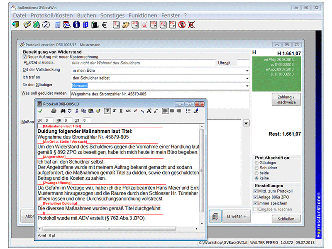Toggle bold formatting in protocol editor
Image resolution: width=332 pixels, height=249 pixels.
(x=107, y=111)
